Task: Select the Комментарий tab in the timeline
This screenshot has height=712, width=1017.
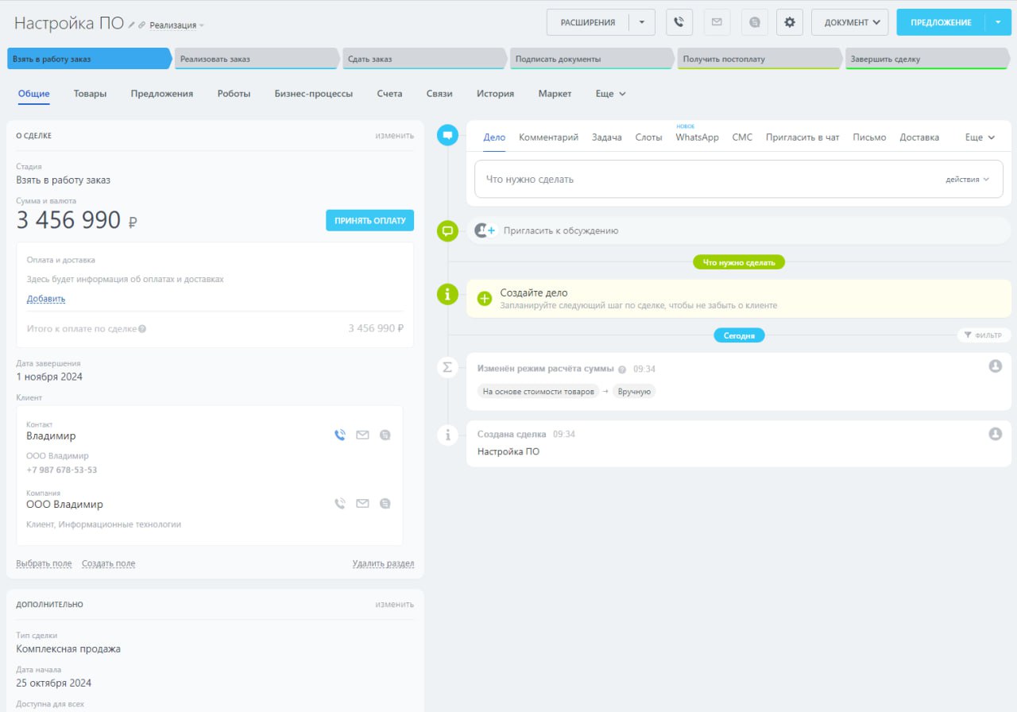Action: (x=548, y=137)
